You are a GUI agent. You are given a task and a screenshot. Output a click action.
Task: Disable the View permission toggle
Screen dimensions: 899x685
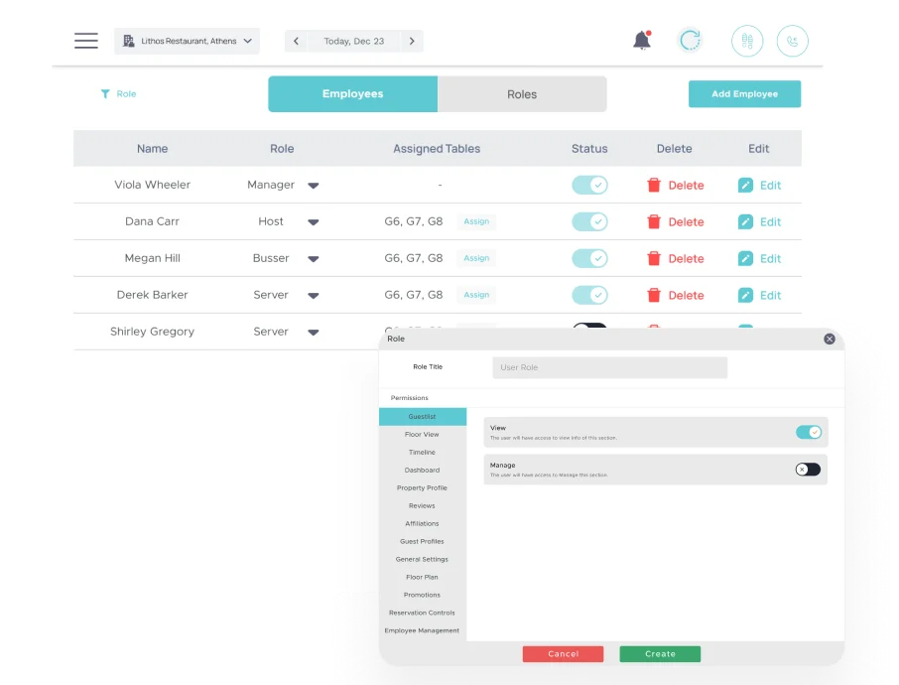pos(809,432)
